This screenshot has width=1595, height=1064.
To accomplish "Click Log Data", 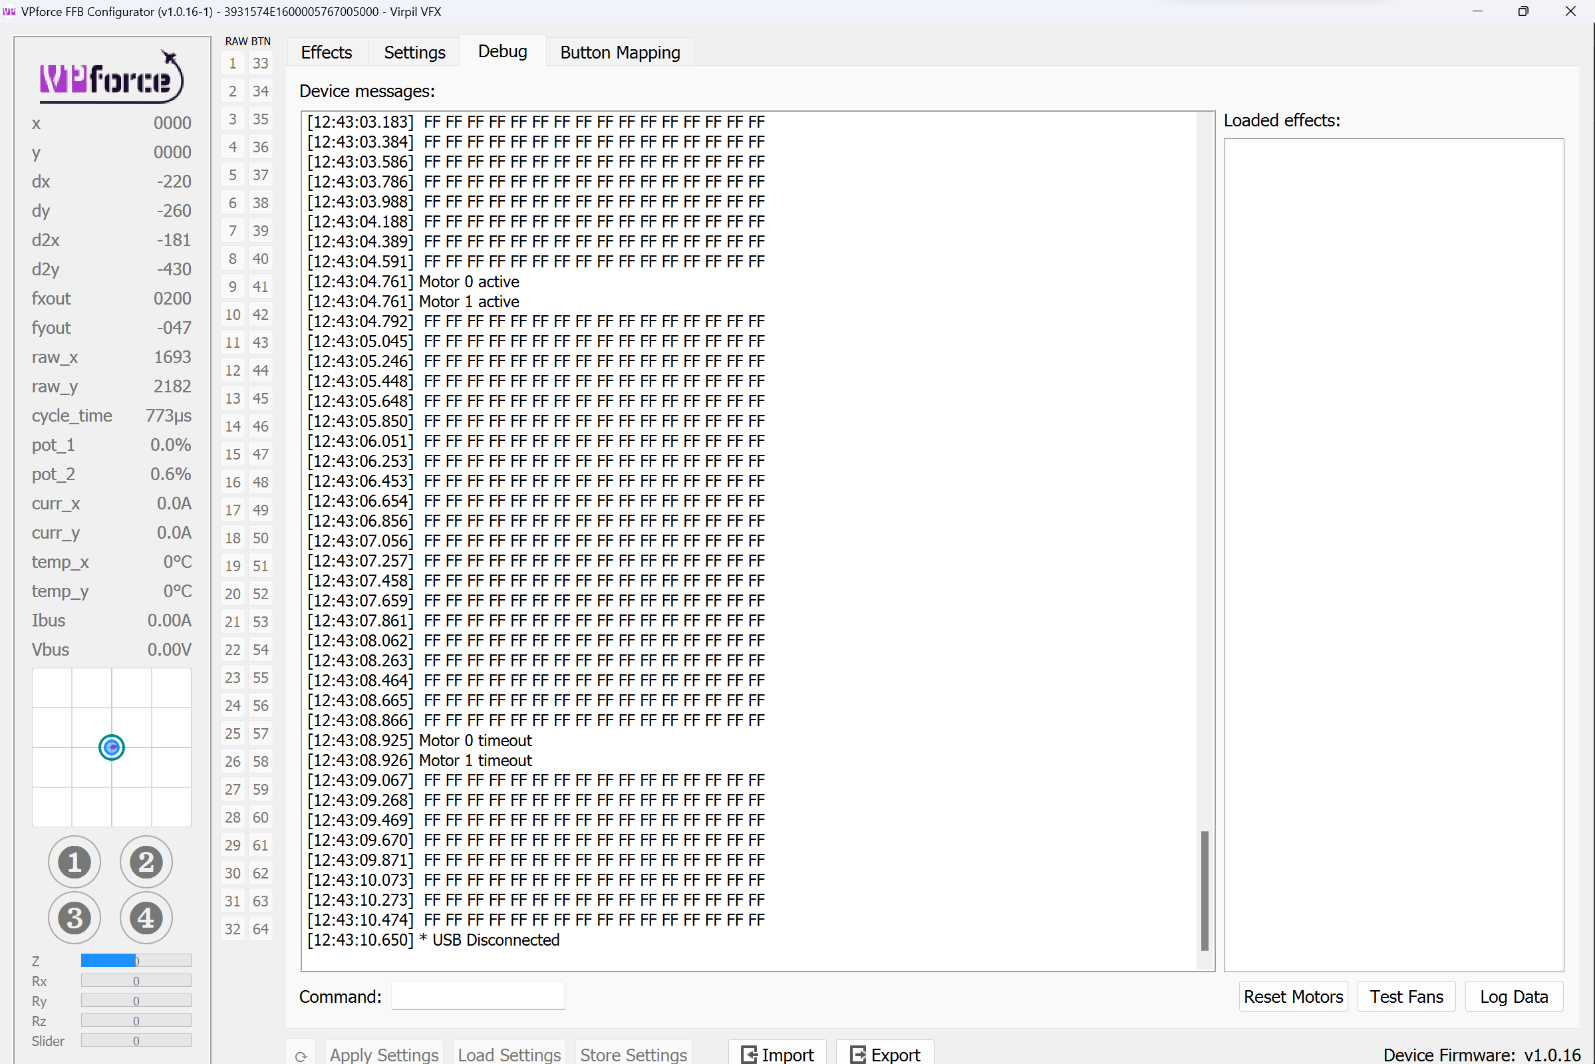I will pos(1515,996).
